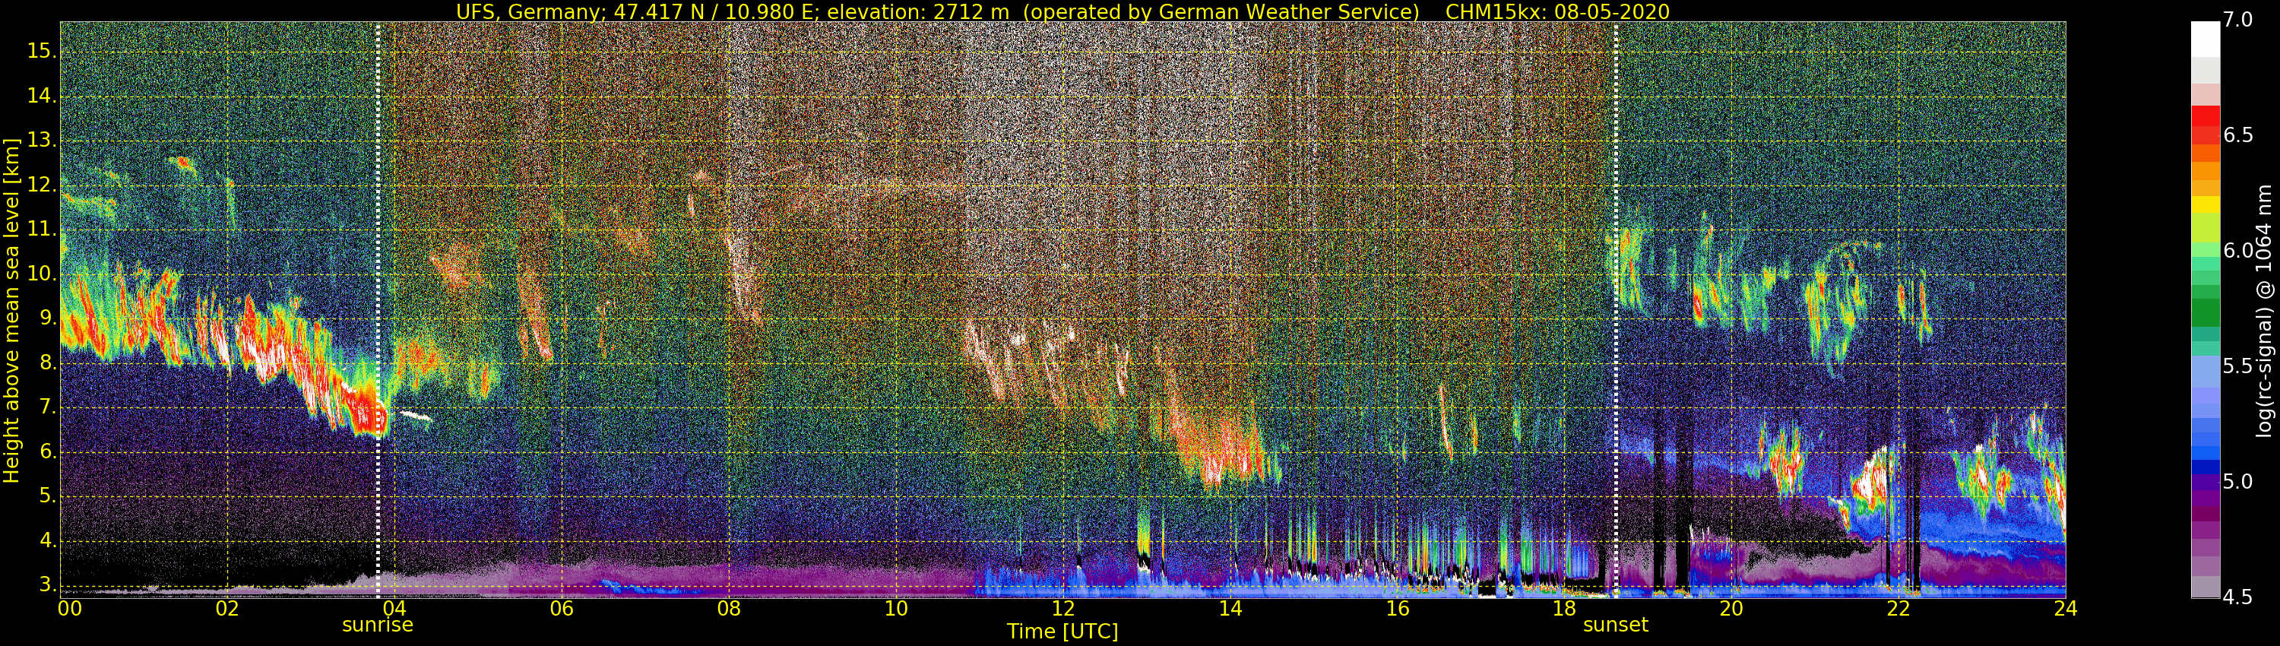Viewport: 2280px width, 646px height.
Task: Click 'CHM15kx: 08-05-2020' in the title
Action: 1557,11
